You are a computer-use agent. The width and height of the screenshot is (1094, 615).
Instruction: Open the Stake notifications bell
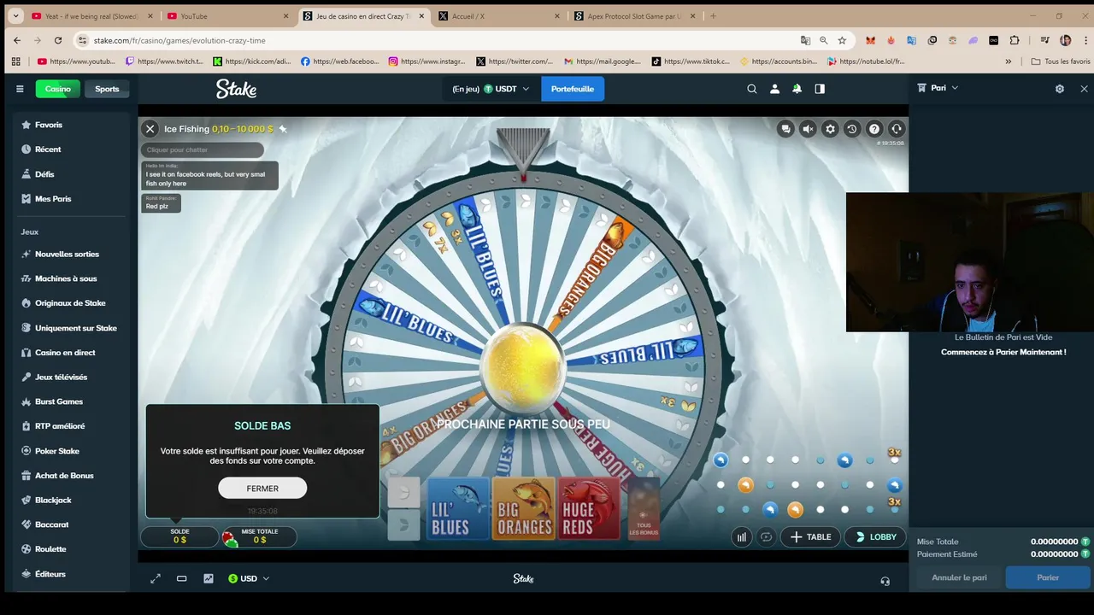797,89
